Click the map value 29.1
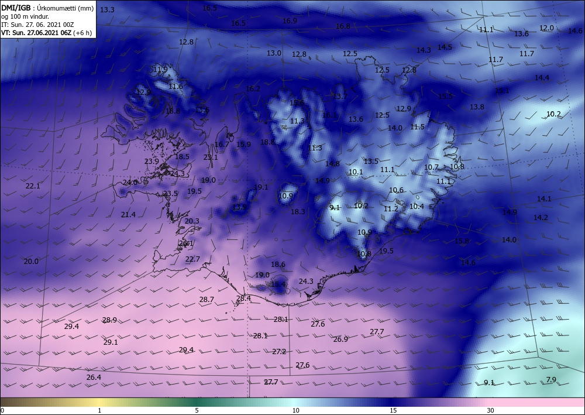 pyautogui.click(x=111, y=342)
